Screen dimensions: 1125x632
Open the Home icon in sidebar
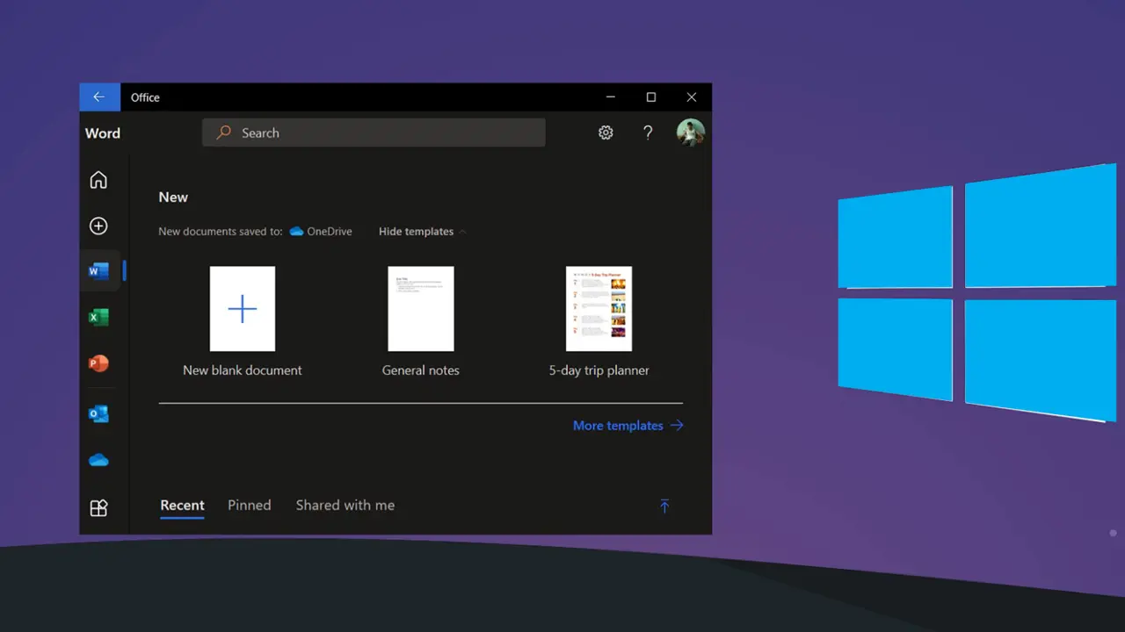98,180
